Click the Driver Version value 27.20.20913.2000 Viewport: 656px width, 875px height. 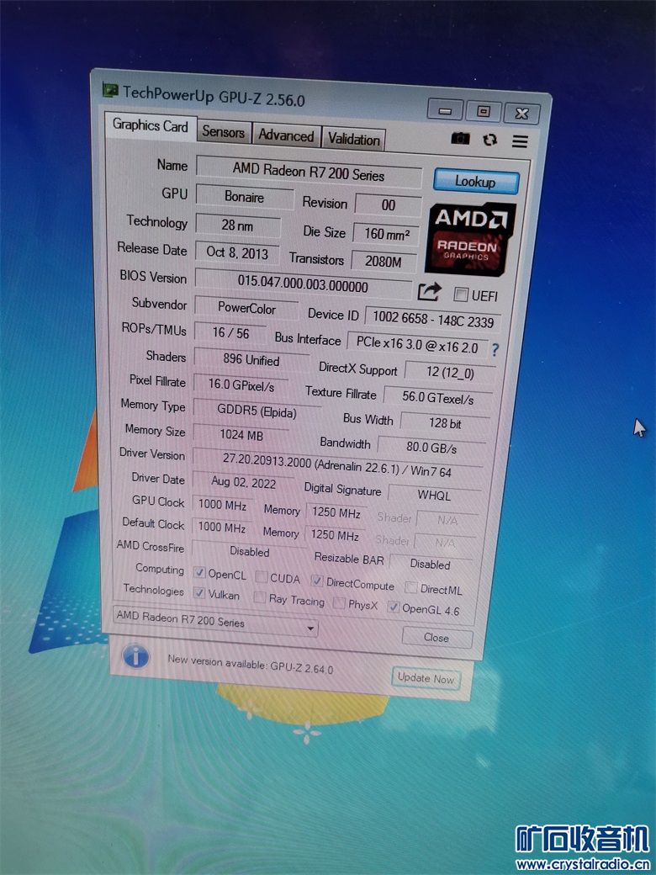point(337,465)
